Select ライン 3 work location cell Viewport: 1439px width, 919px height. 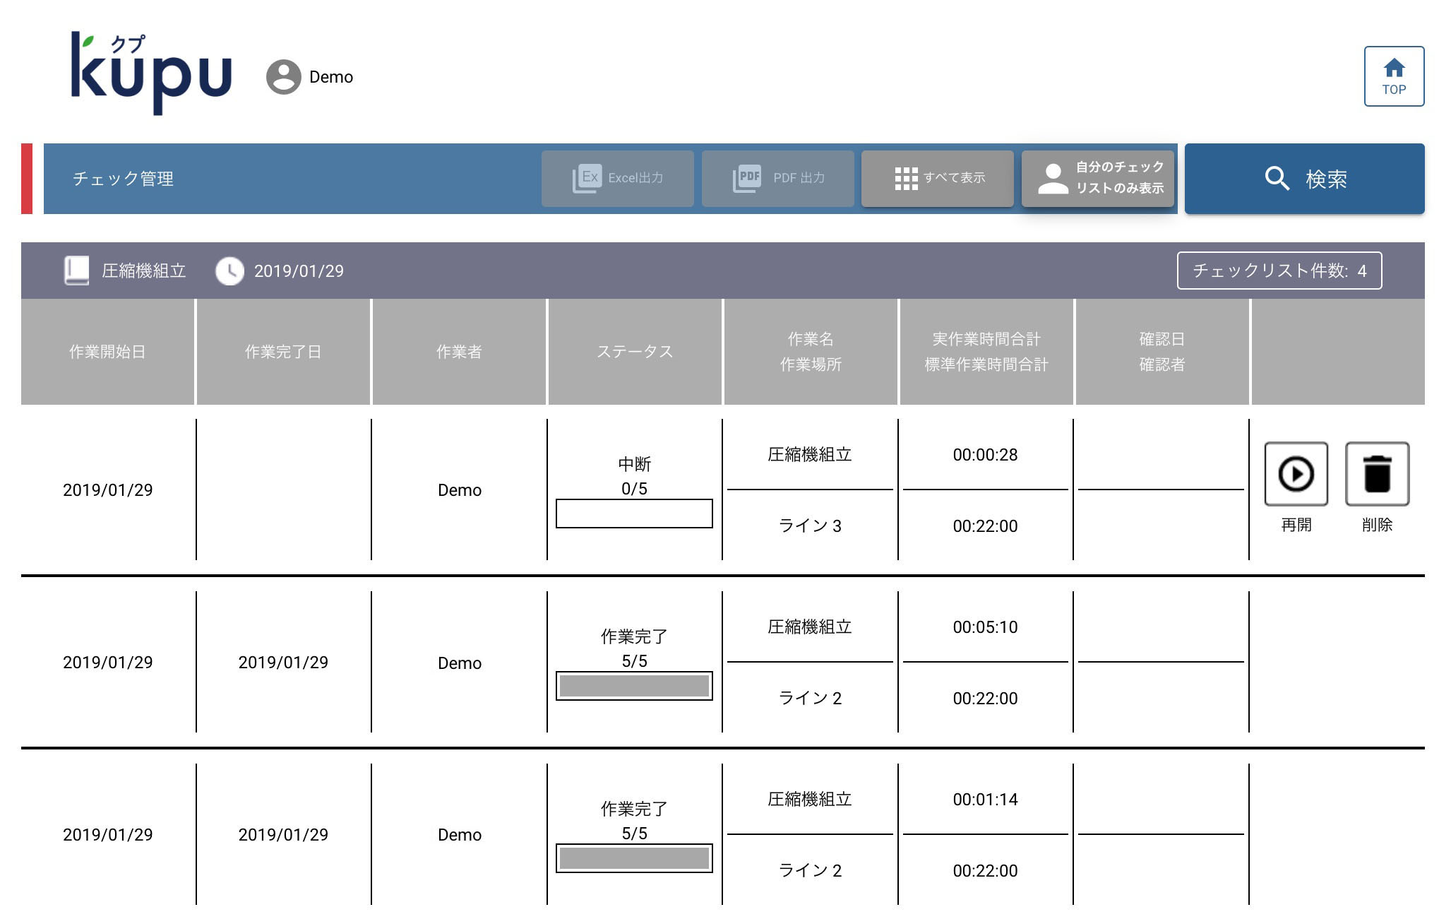809,526
